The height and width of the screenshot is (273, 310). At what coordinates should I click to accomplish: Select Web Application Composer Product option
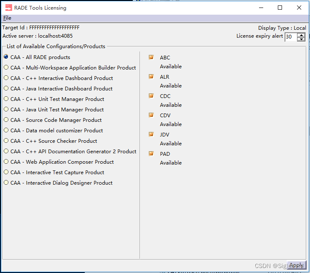(x=6, y=162)
